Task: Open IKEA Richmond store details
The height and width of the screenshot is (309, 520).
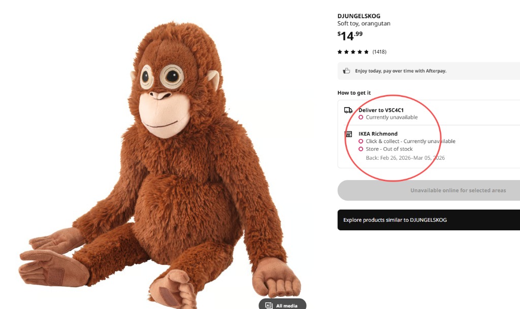Action: tap(378, 134)
